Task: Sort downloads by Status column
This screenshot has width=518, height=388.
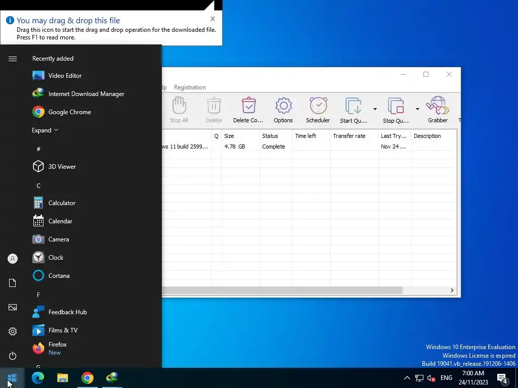Action: 276,136
